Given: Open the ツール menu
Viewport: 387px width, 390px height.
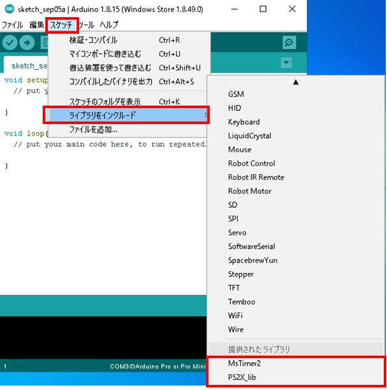Looking at the screenshot, I should point(87,25).
